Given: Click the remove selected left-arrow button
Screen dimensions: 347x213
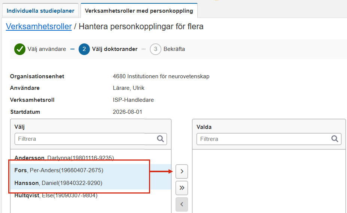Looking at the screenshot, I should click(x=182, y=204).
